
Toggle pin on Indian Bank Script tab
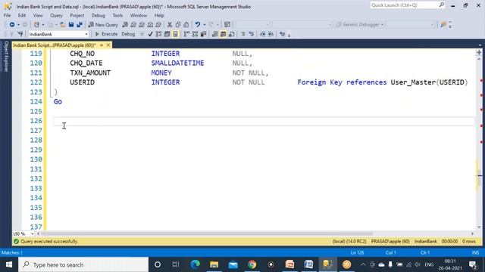(102, 45)
